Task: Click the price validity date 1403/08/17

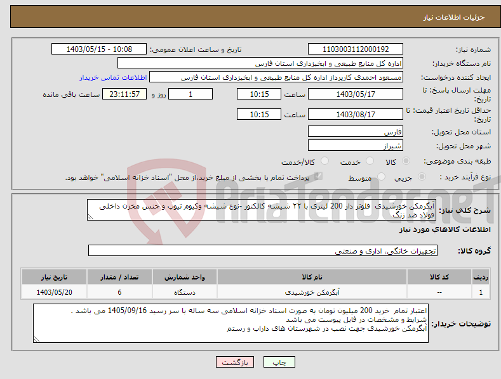Action: point(356,114)
